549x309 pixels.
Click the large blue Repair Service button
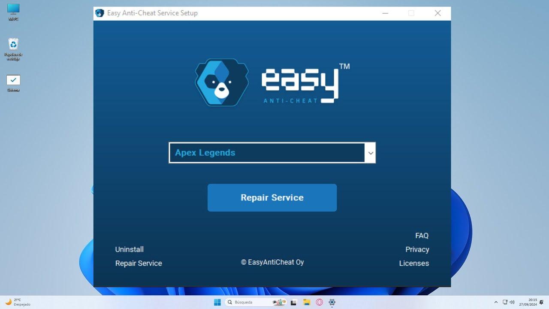(x=272, y=198)
